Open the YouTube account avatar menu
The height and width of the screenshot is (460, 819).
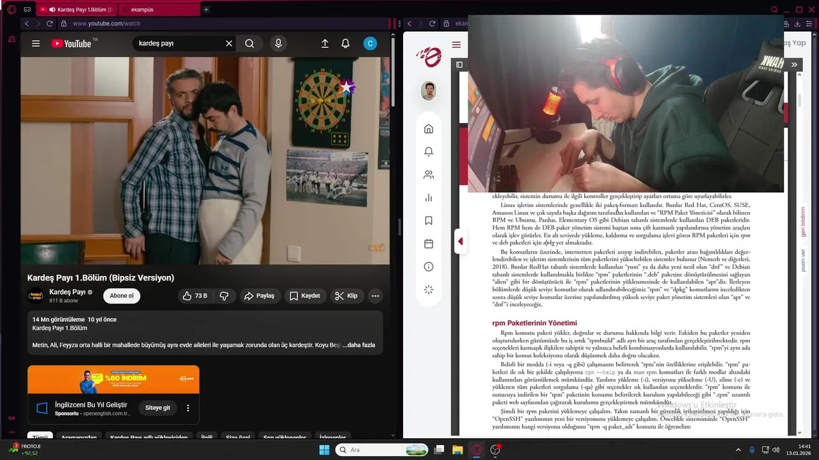click(x=370, y=43)
